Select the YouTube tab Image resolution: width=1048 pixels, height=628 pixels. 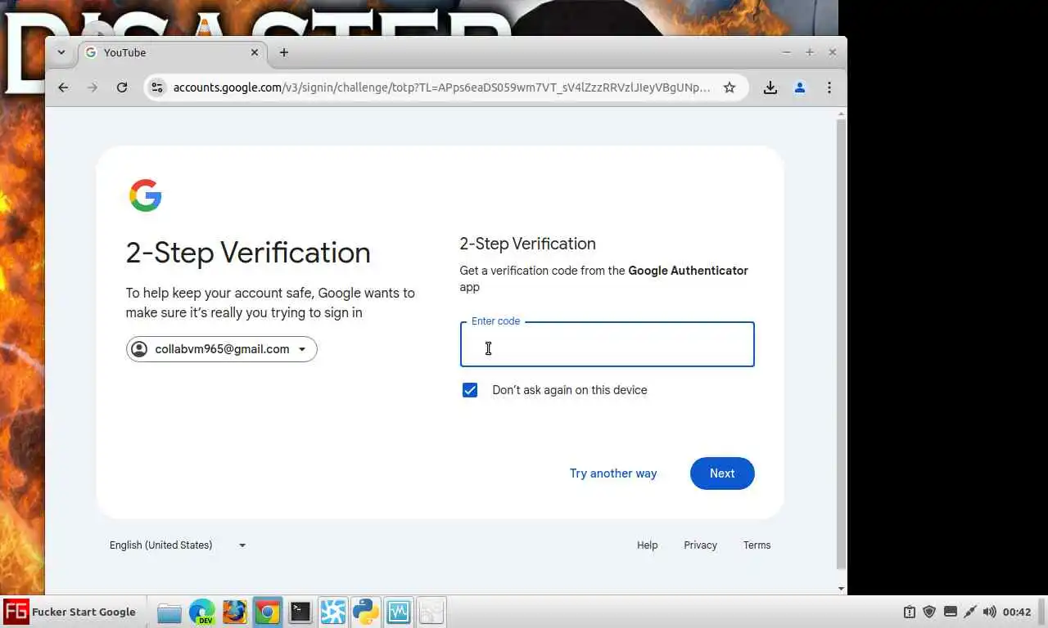tap(172, 52)
